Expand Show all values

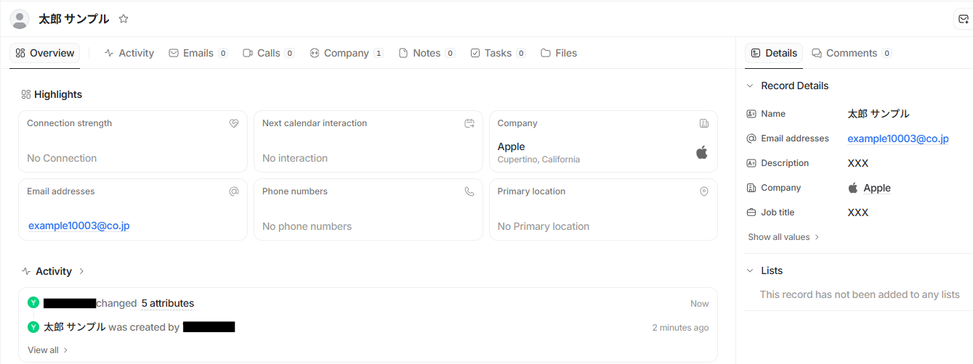[x=783, y=237]
